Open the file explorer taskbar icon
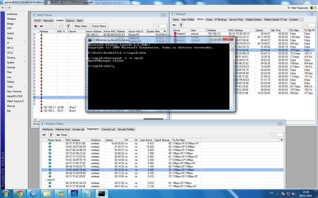The height and width of the screenshot is (198, 318). coord(47,194)
